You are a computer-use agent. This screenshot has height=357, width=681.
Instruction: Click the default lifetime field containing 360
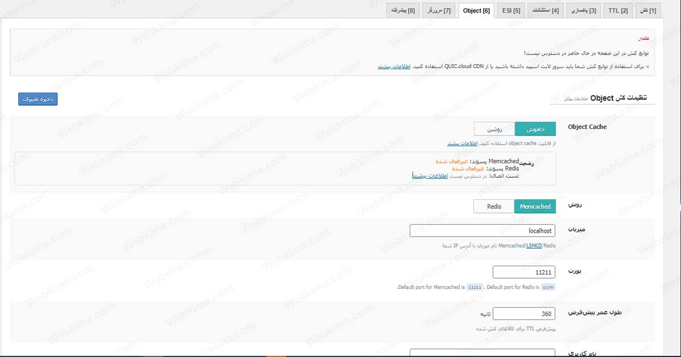[524, 314]
